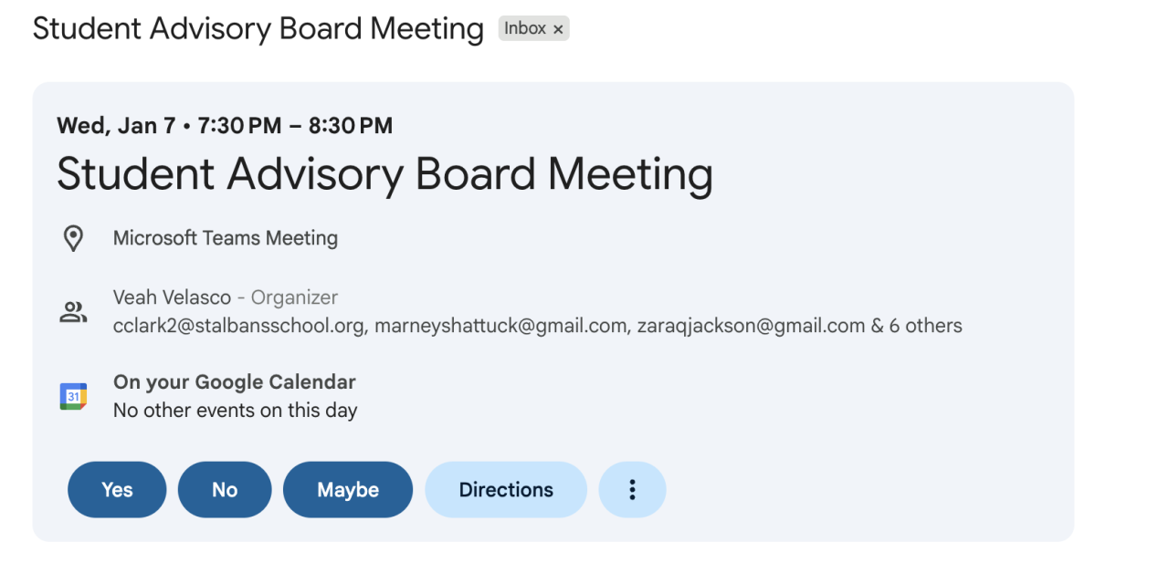Click organizer name Veah Velasco
The width and height of the screenshot is (1169, 563).
pyautogui.click(x=172, y=297)
